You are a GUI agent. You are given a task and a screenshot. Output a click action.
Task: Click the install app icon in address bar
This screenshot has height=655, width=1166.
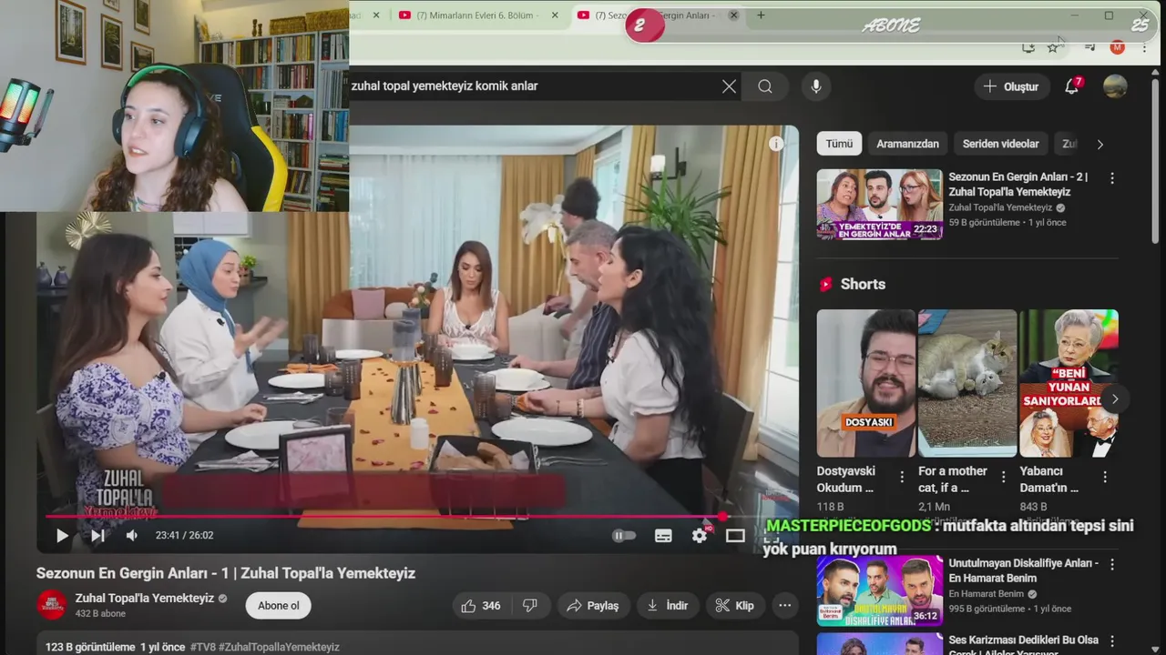[1028, 47]
